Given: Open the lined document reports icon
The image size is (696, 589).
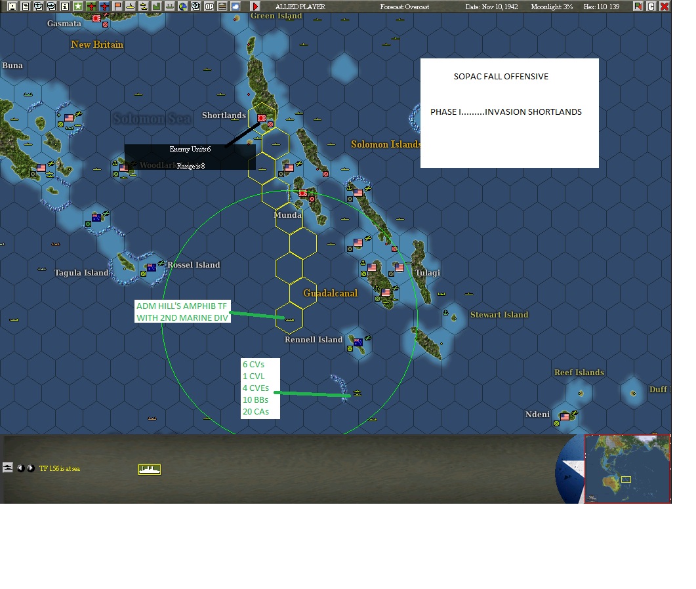Looking at the screenshot, I should tap(26, 6).
